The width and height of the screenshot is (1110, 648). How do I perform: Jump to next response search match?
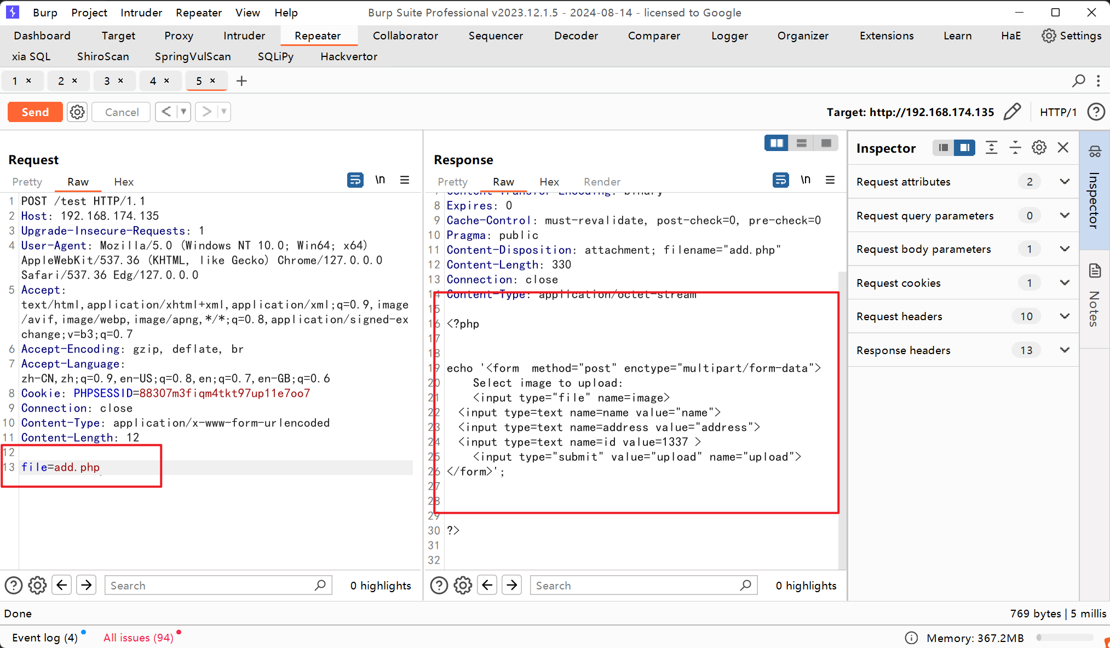tap(512, 586)
